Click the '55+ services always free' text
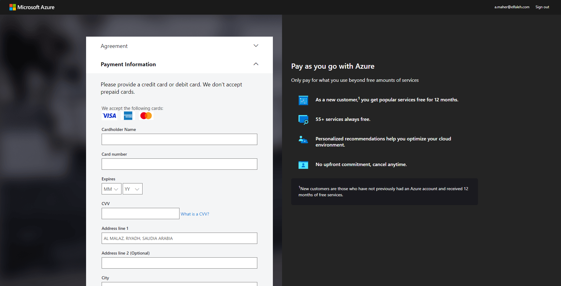Screen dimensions: 561x286 tap(343, 119)
